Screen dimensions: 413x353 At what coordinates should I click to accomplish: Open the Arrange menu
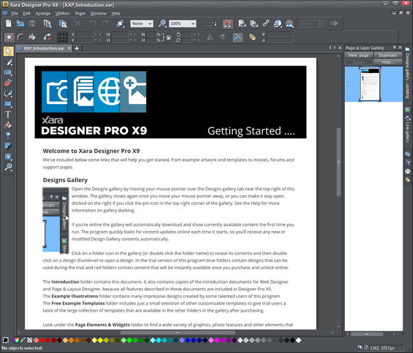point(43,14)
